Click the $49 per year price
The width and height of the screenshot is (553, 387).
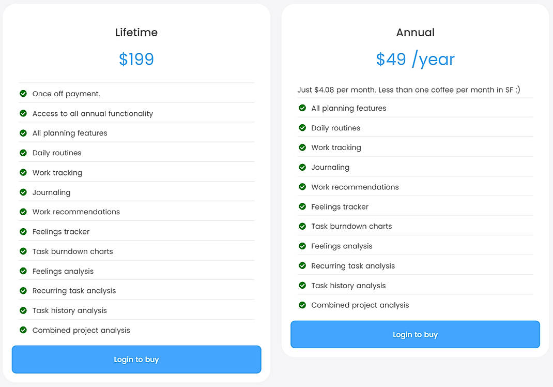point(415,59)
